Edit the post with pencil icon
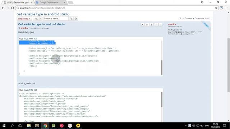Viewport: 230px width, 129px height. pyautogui.click(x=142, y=25)
